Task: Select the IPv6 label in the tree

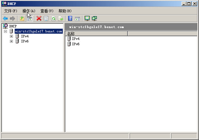Action: click(x=25, y=41)
